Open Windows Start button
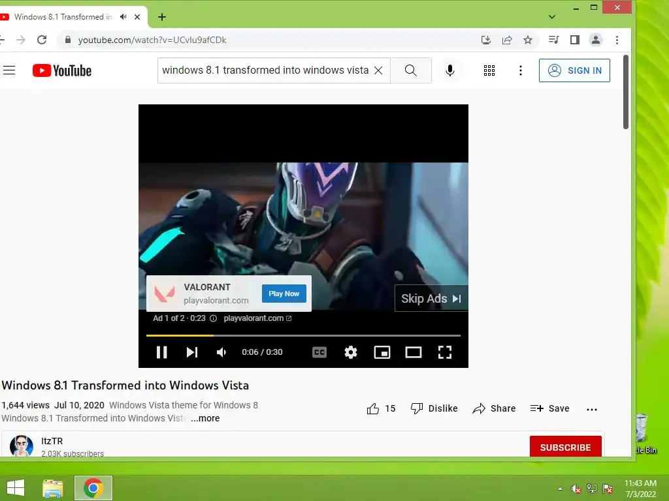 pyautogui.click(x=16, y=488)
